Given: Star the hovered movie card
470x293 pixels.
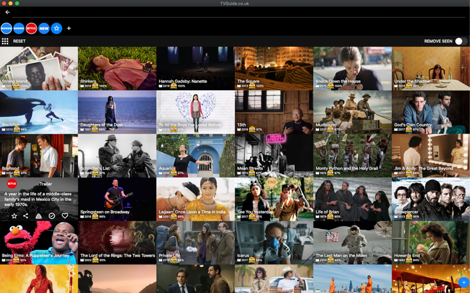Looking at the screenshot, I should [14, 216].
